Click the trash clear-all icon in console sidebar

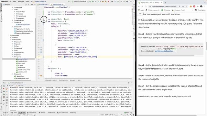[7, 106]
